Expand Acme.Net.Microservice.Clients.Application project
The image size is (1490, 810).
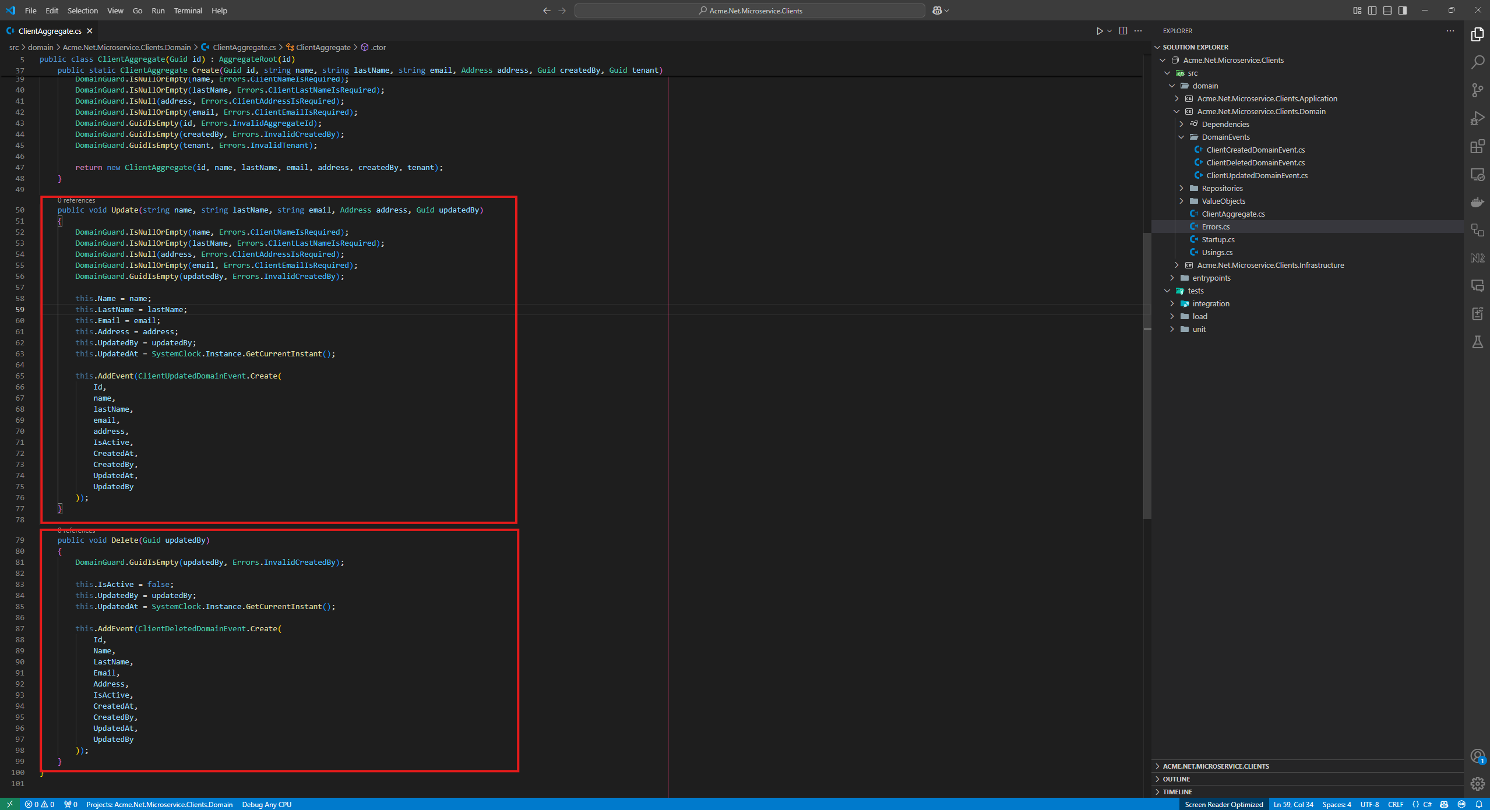pos(1176,98)
